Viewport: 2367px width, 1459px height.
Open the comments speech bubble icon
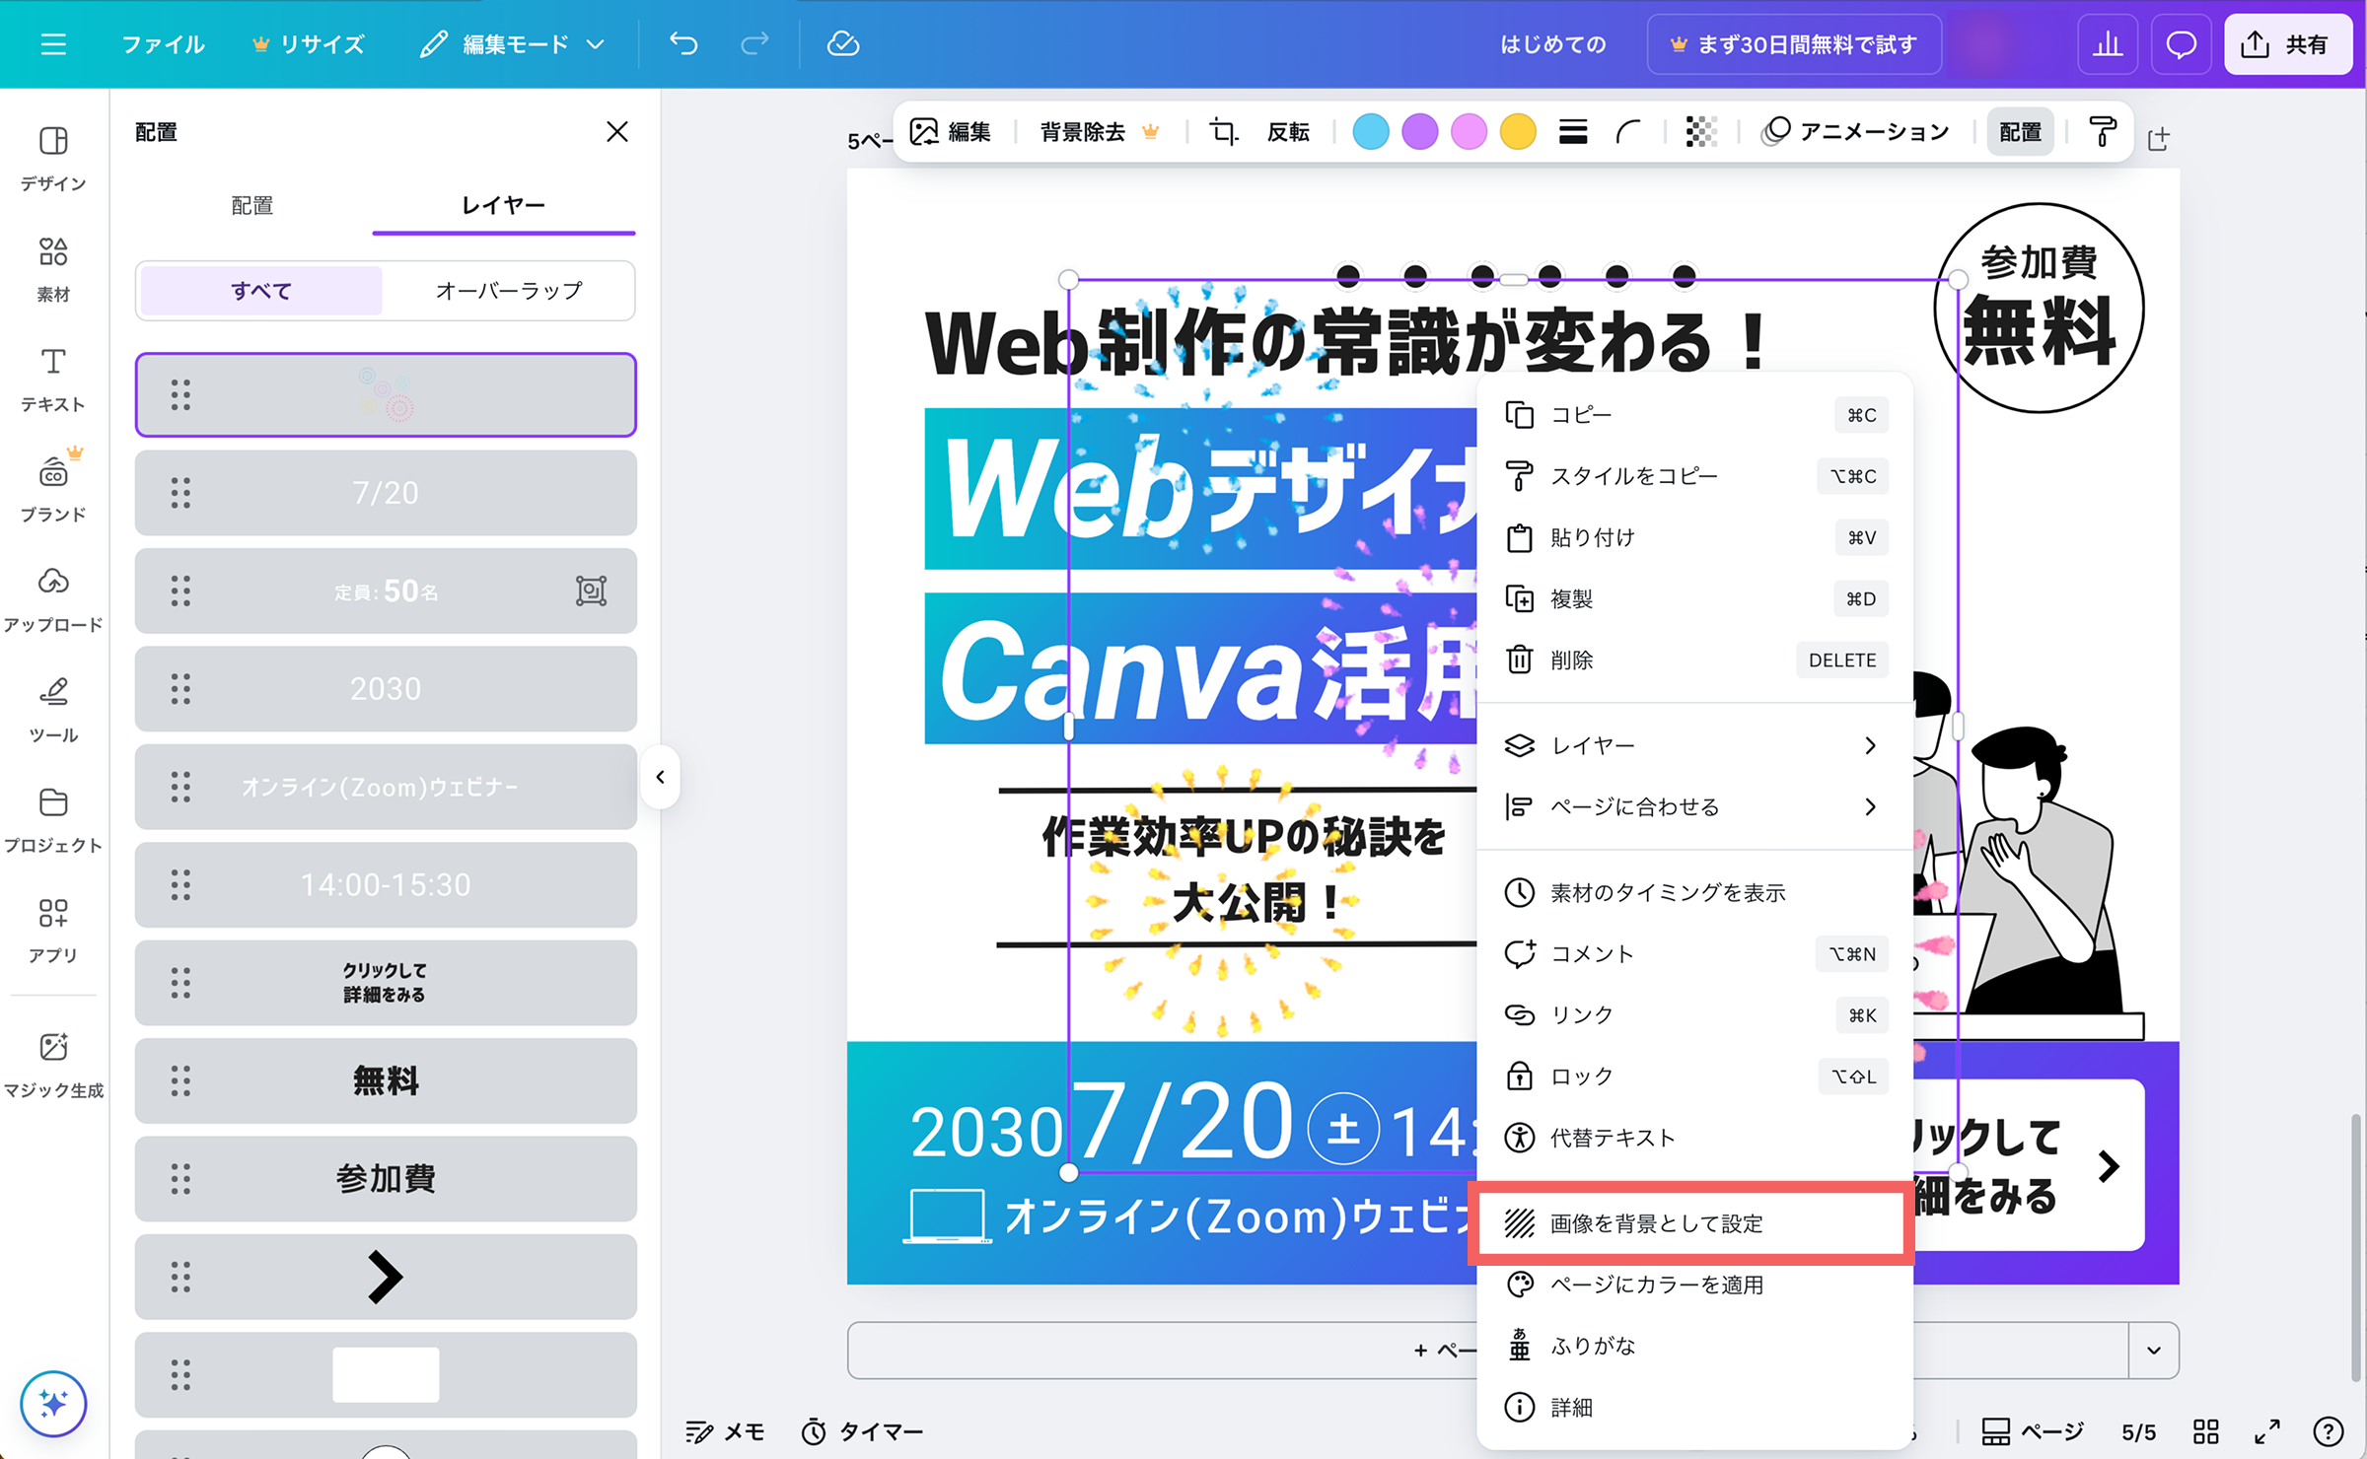coord(2181,44)
